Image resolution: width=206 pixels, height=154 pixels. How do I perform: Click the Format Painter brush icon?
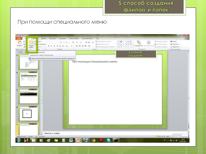[24, 47]
